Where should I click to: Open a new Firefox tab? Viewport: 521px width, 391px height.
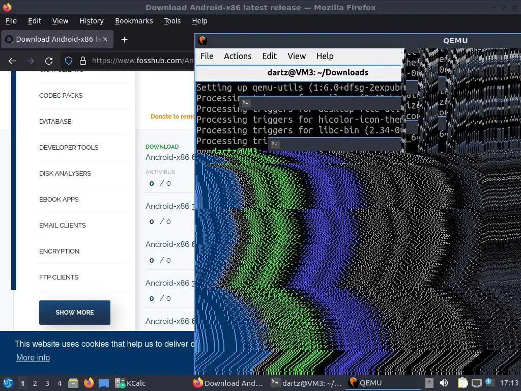tap(124, 40)
